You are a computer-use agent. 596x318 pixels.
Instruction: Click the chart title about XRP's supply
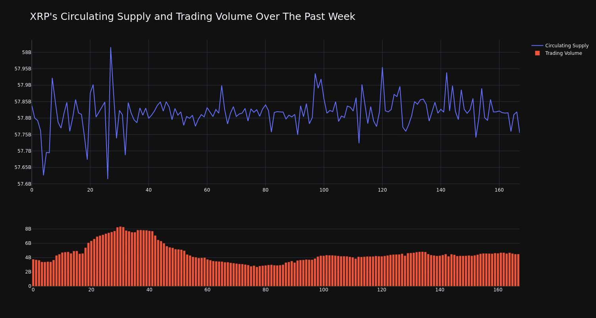(192, 17)
